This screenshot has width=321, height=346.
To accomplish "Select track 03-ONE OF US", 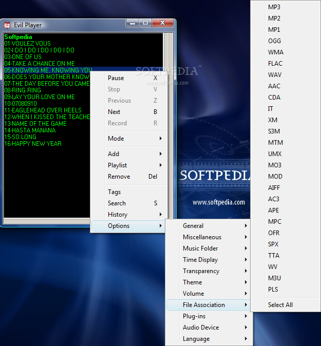I will tap(23, 56).
